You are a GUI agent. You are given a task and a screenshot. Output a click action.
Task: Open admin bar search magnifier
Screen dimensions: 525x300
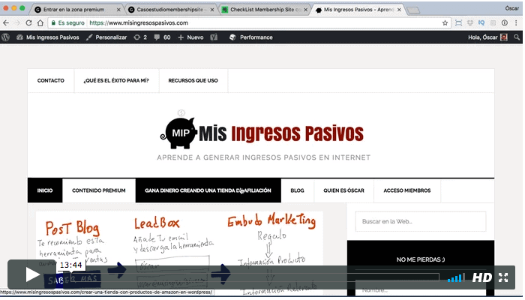(x=517, y=37)
